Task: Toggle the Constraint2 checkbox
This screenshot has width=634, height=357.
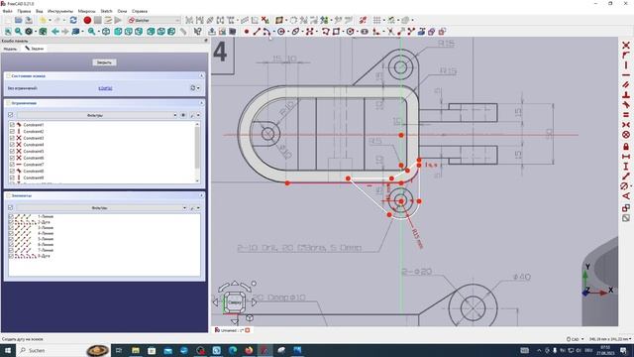Action: click(12, 132)
